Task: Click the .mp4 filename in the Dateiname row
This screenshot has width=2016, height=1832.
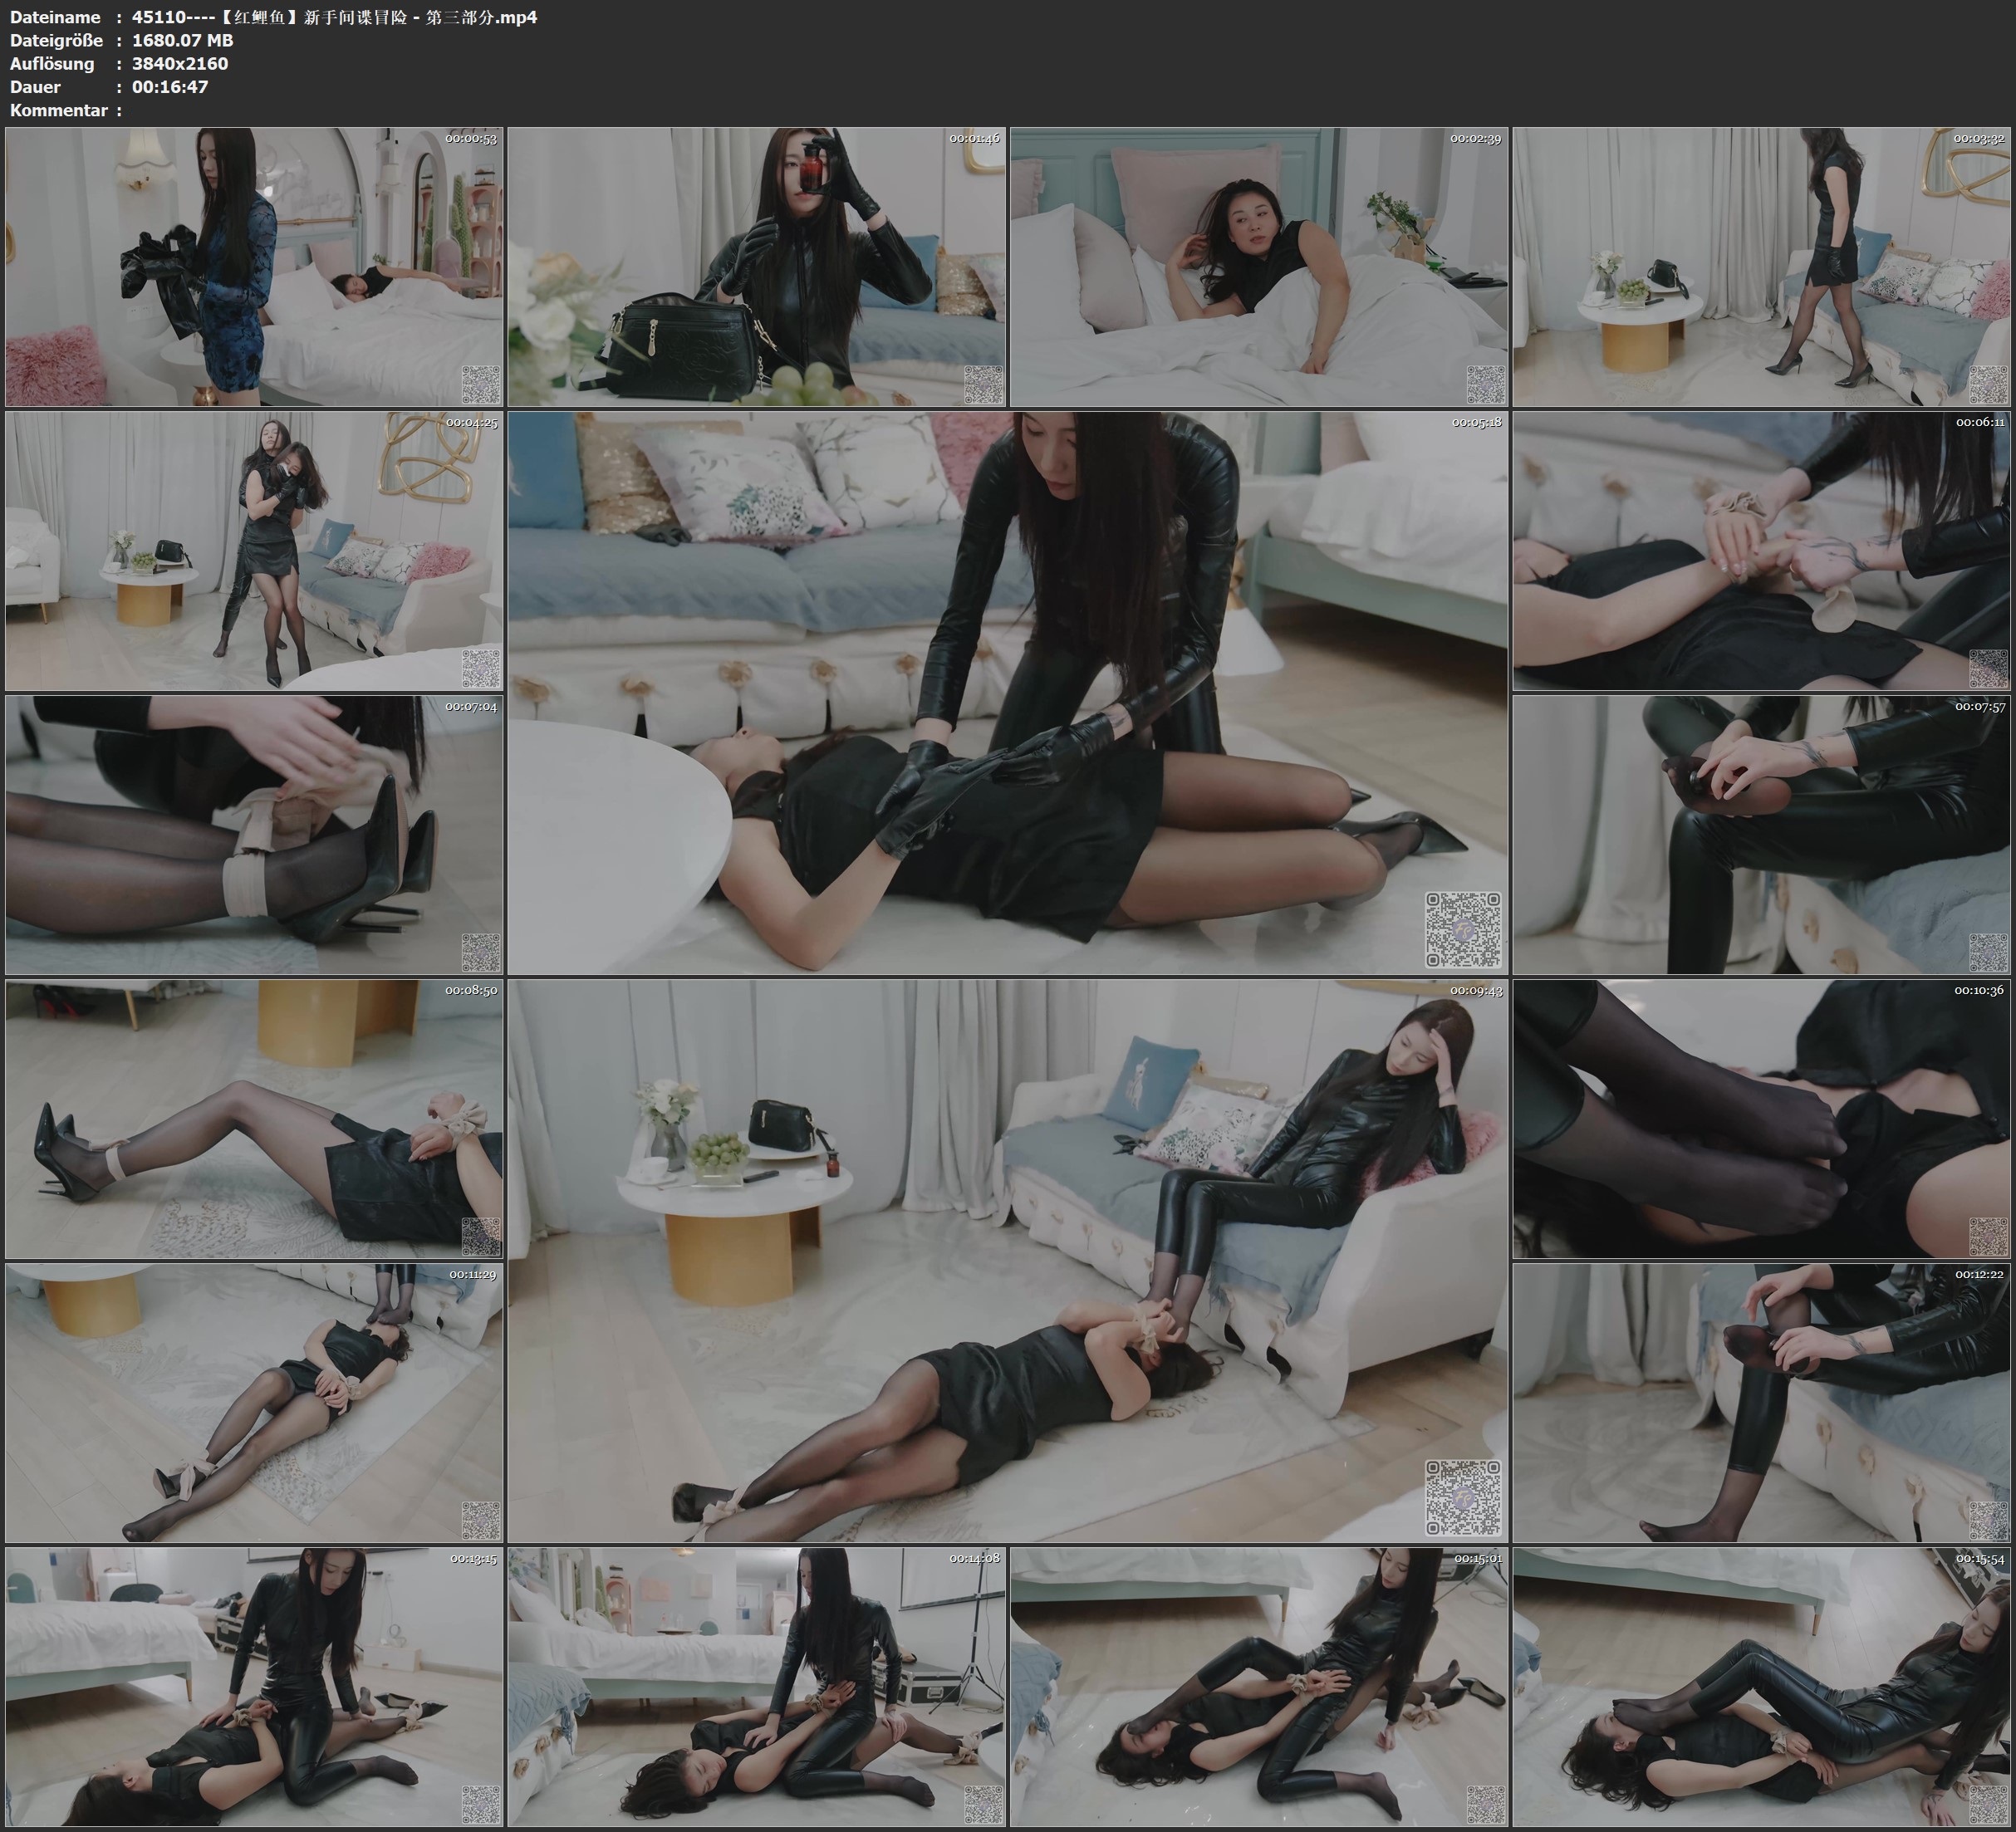Action: point(334,17)
